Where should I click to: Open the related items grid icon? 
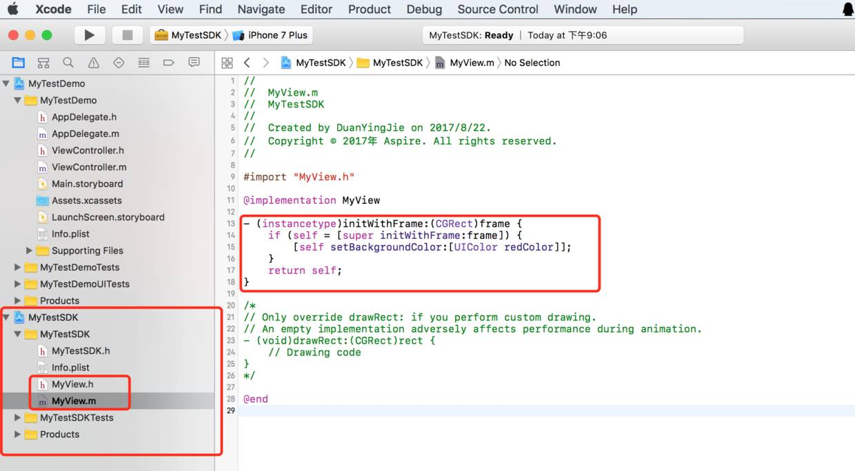click(x=227, y=63)
